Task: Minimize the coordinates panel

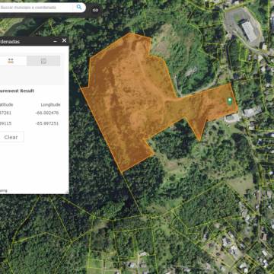Action: click(x=56, y=41)
